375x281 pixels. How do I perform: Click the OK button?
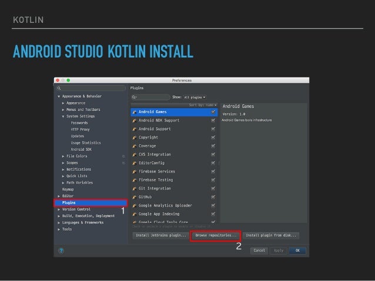[297, 250]
